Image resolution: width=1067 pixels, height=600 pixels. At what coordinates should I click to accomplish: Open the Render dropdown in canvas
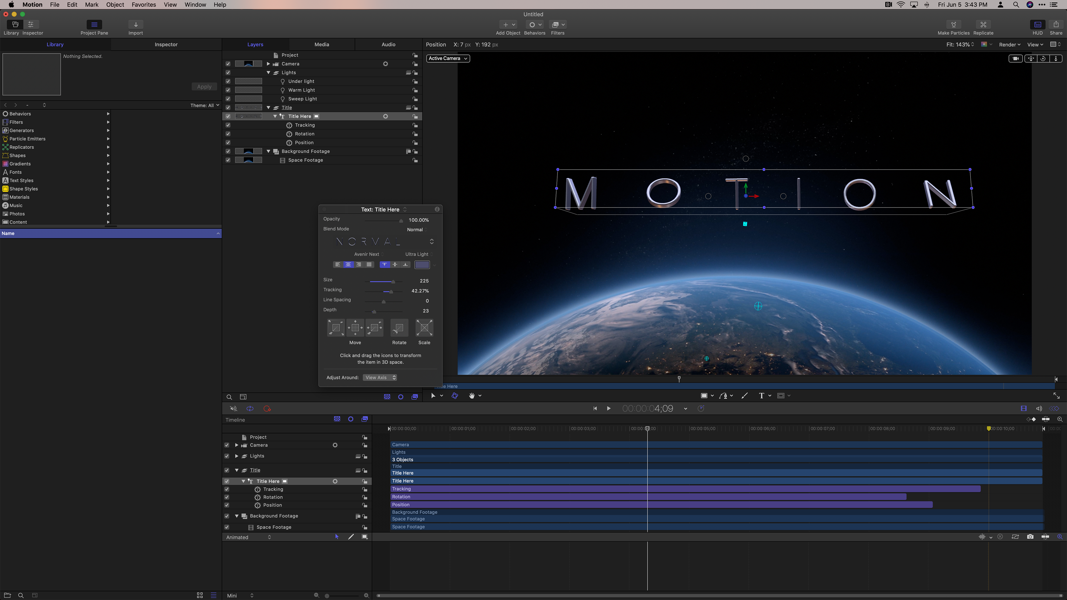coord(1009,45)
